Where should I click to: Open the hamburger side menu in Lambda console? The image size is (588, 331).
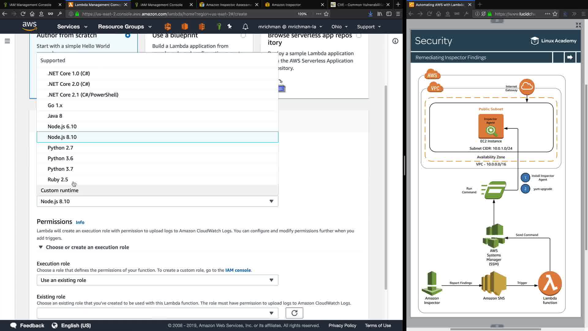click(x=7, y=41)
